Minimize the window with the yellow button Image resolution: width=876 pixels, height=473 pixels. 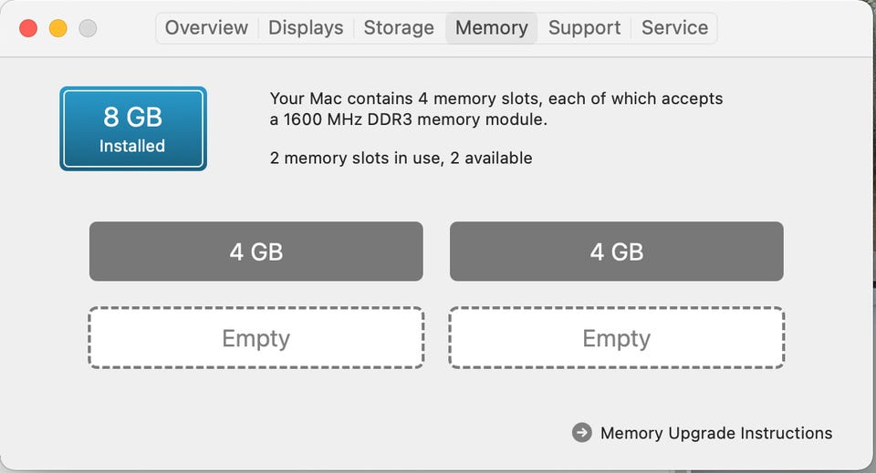point(57,28)
